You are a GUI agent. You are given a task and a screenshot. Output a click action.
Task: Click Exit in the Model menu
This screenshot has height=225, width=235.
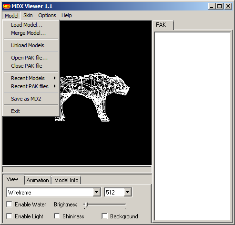tap(31, 111)
